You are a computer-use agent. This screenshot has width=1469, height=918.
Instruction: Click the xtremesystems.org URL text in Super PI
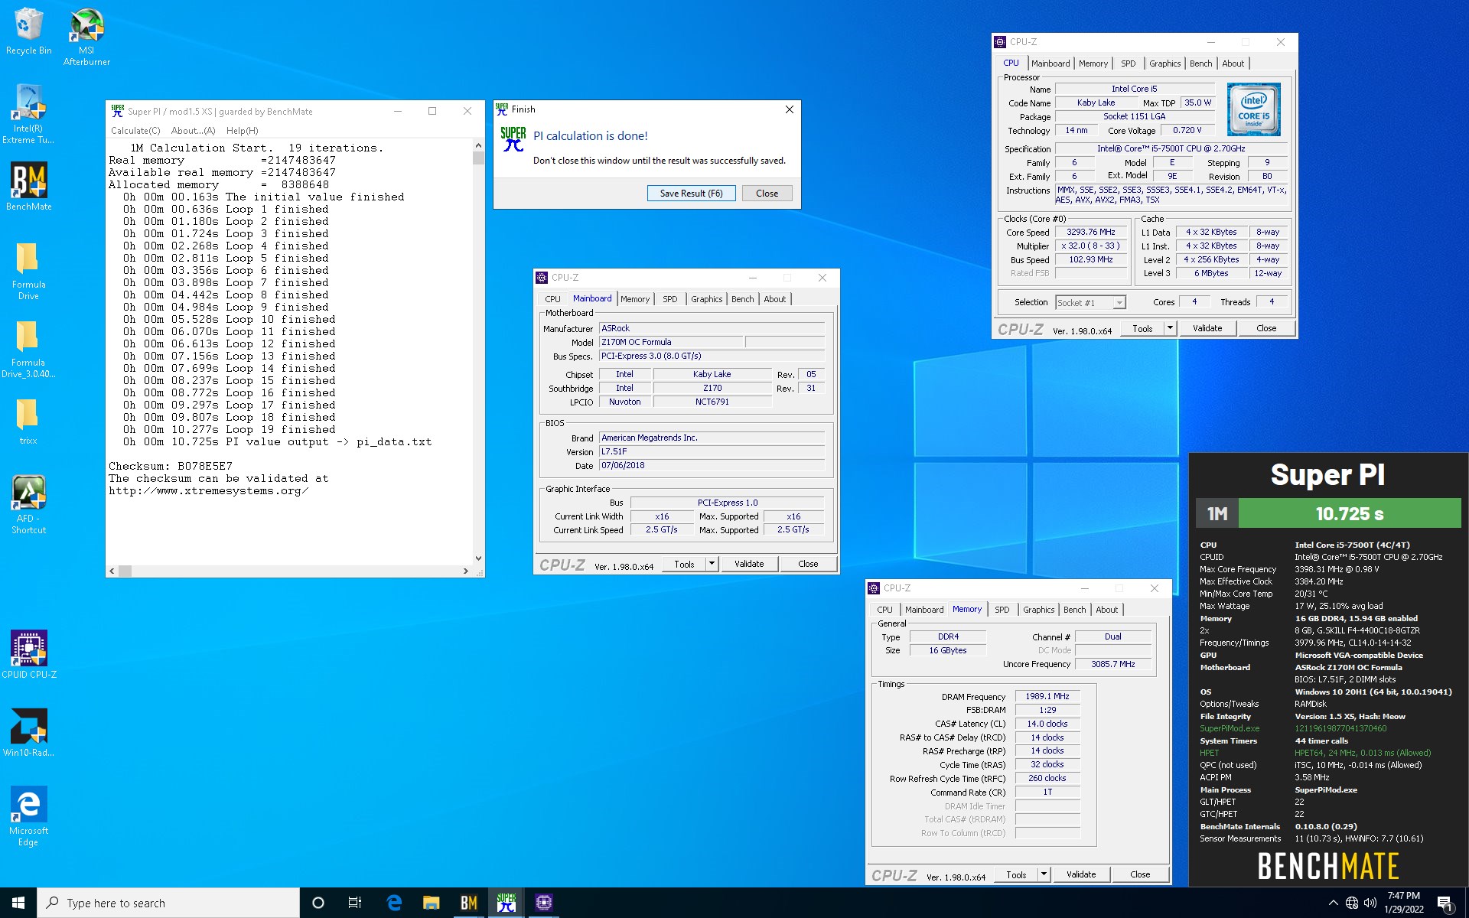(x=209, y=490)
